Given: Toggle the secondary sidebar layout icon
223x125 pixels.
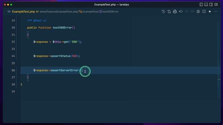Looking at the screenshot, I should [211, 5].
